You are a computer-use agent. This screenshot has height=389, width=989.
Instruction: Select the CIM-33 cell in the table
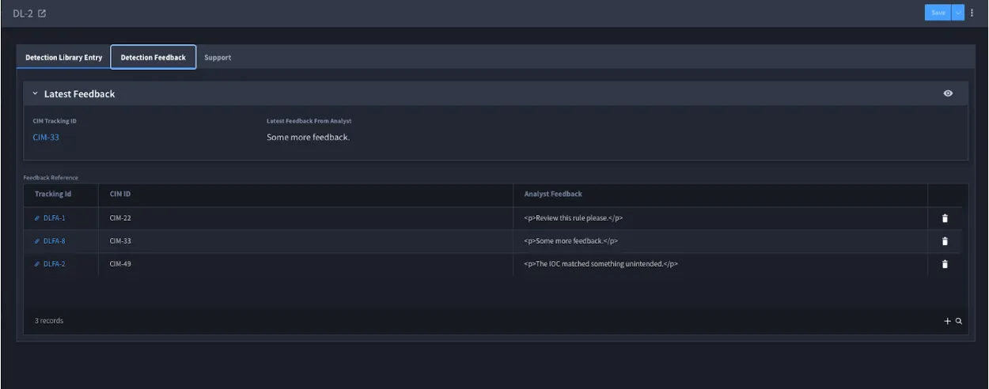[x=306, y=240]
